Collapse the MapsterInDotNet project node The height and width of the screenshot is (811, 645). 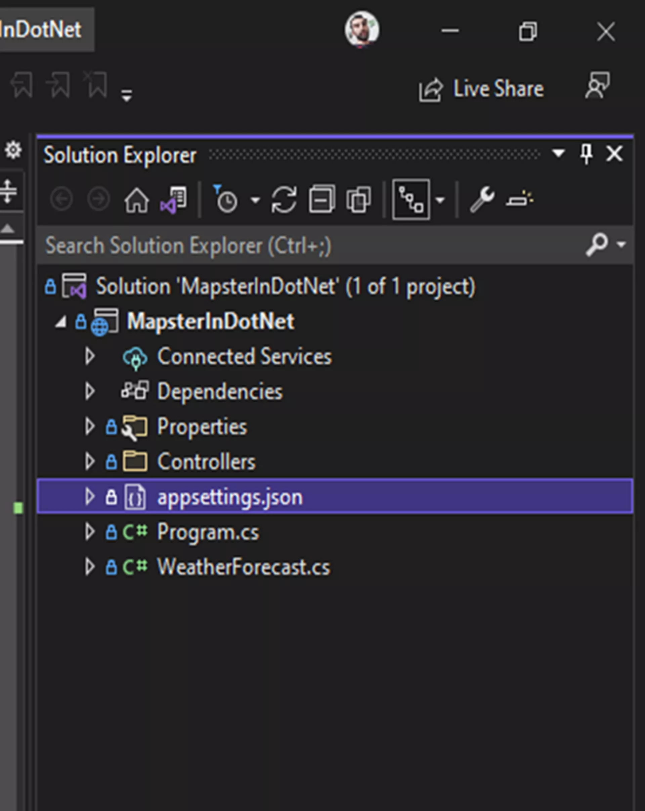click(61, 322)
